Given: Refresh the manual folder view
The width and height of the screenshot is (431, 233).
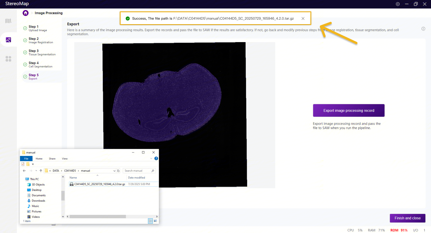Looking at the screenshot, I should coord(118,171).
